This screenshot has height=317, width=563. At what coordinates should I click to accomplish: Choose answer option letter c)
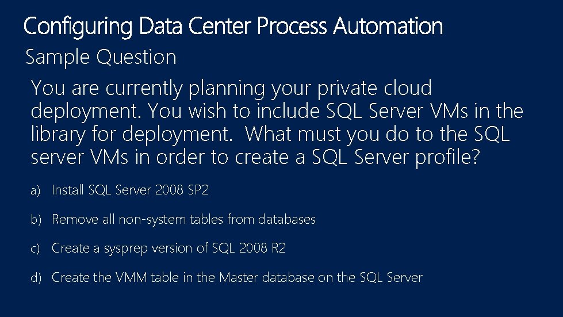[36, 249]
